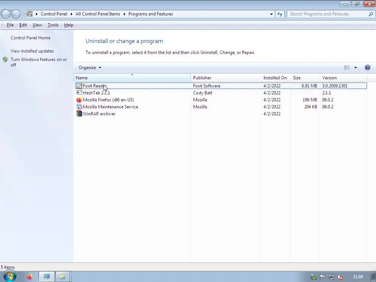376x282 pixels.
Task: Open the Organize dropdown
Action: pyautogui.click(x=90, y=68)
